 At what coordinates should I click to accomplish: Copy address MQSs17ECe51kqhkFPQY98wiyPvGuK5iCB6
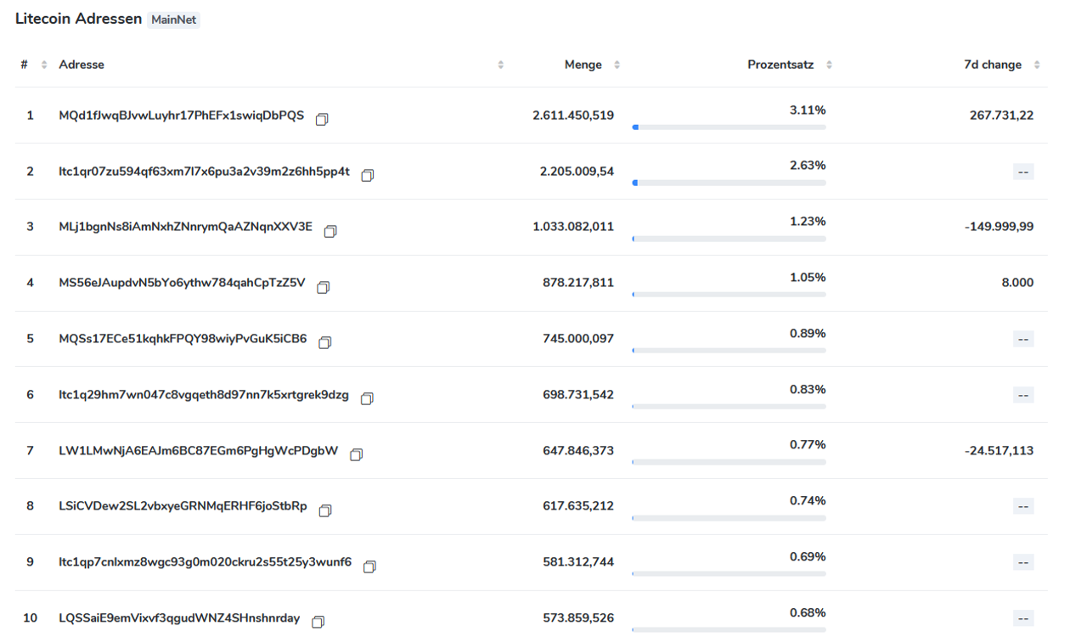(x=325, y=342)
